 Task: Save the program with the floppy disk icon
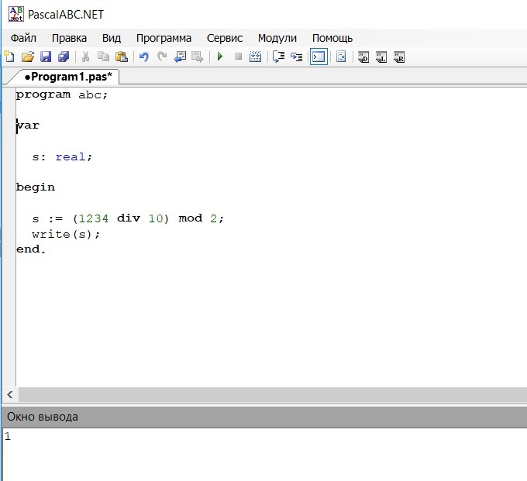[x=45, y=57]
